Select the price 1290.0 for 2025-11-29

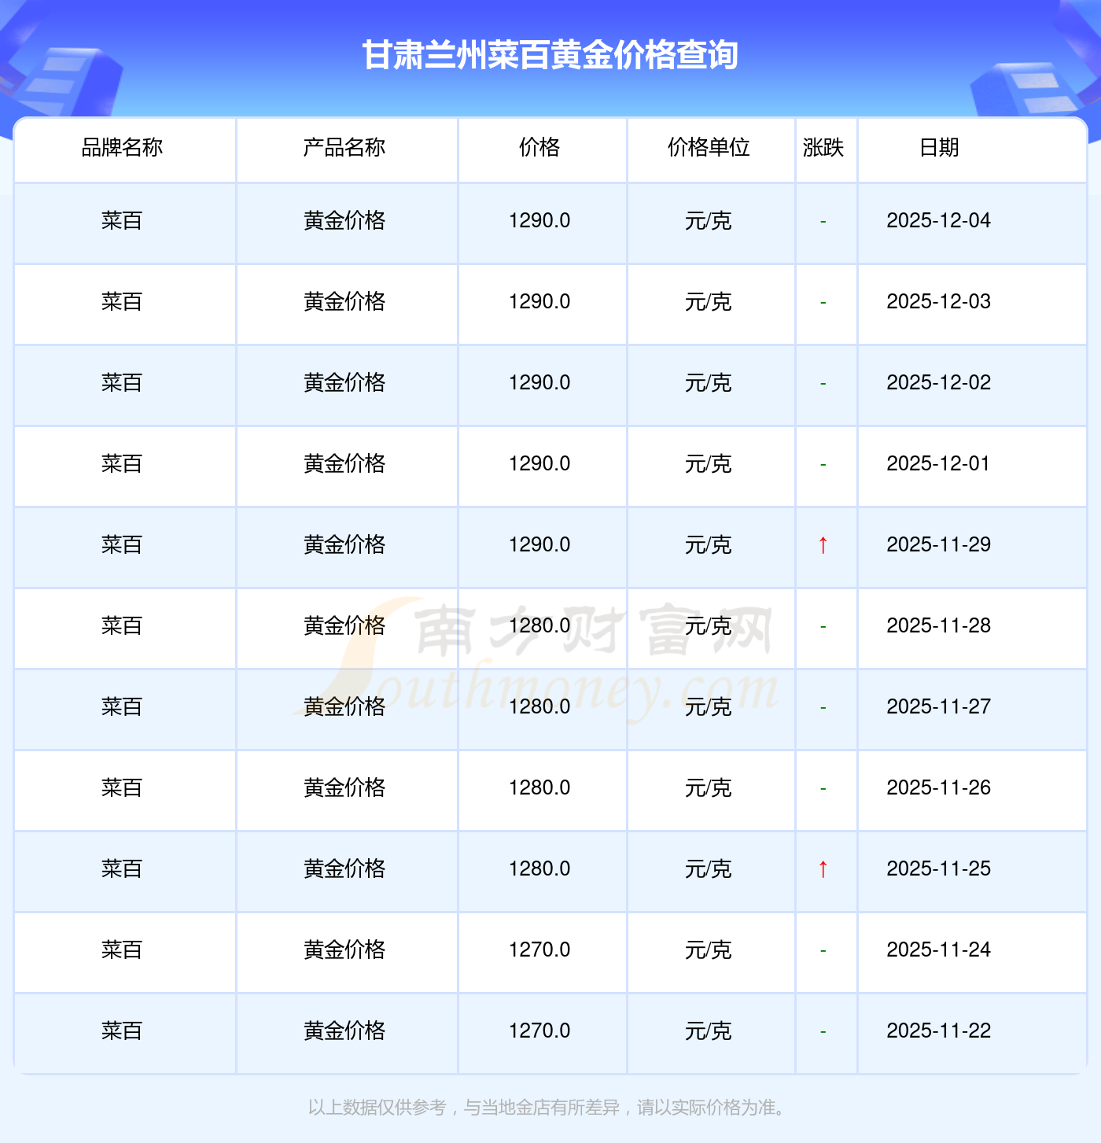pyautogui.click(x=539, y=545)
